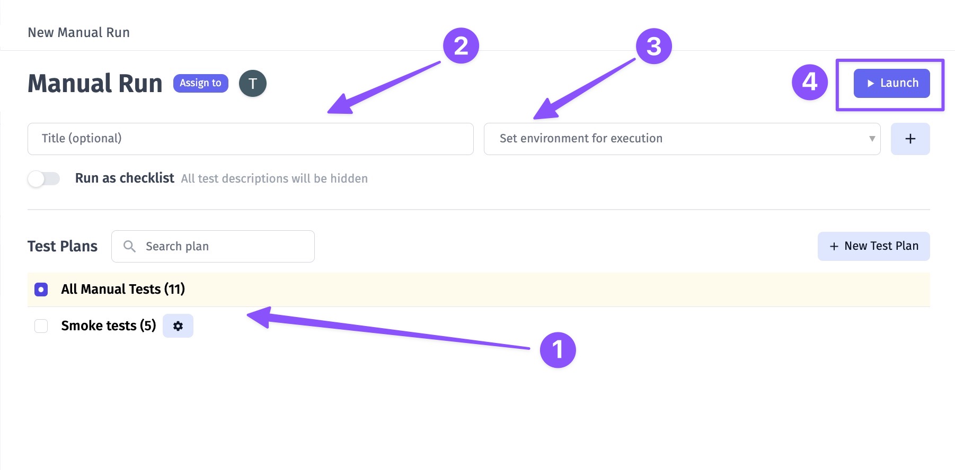Enable the Run as checklist switch
Viewport: 955px width, 470px height.
coord(44,179)
